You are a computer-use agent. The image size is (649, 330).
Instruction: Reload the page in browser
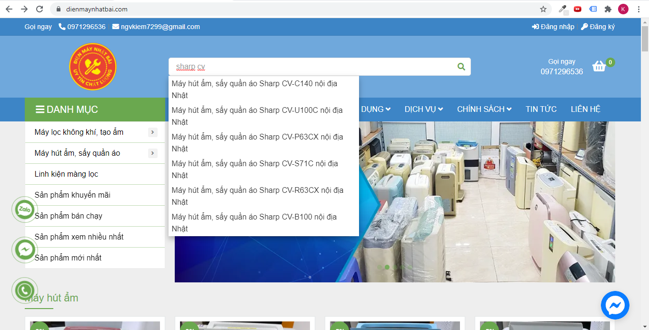click(x=40, y=9)
